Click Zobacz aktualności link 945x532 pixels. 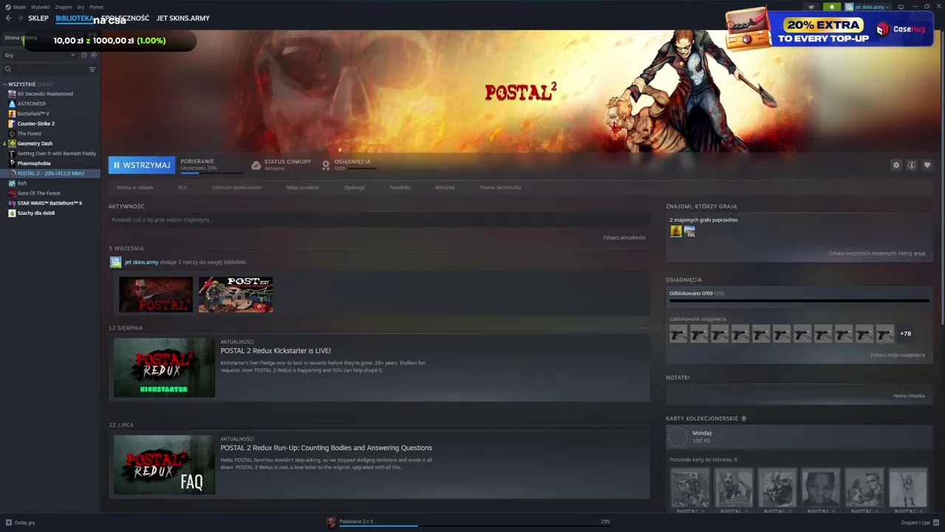[624, 237]
